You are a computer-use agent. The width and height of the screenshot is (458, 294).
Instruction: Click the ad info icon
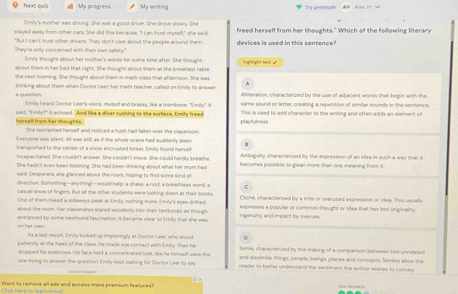[x=195, y=279]
